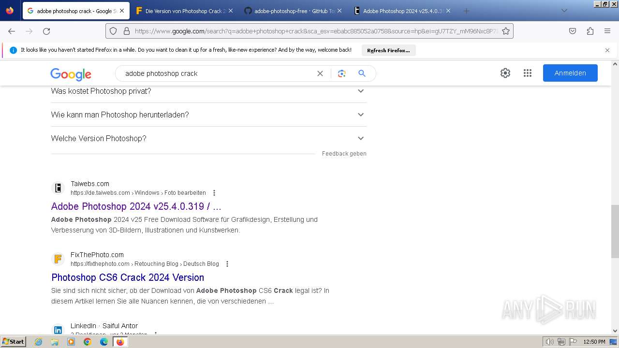
Task: Bookmark this page with the star icon
Action: (x=506, y=31)
